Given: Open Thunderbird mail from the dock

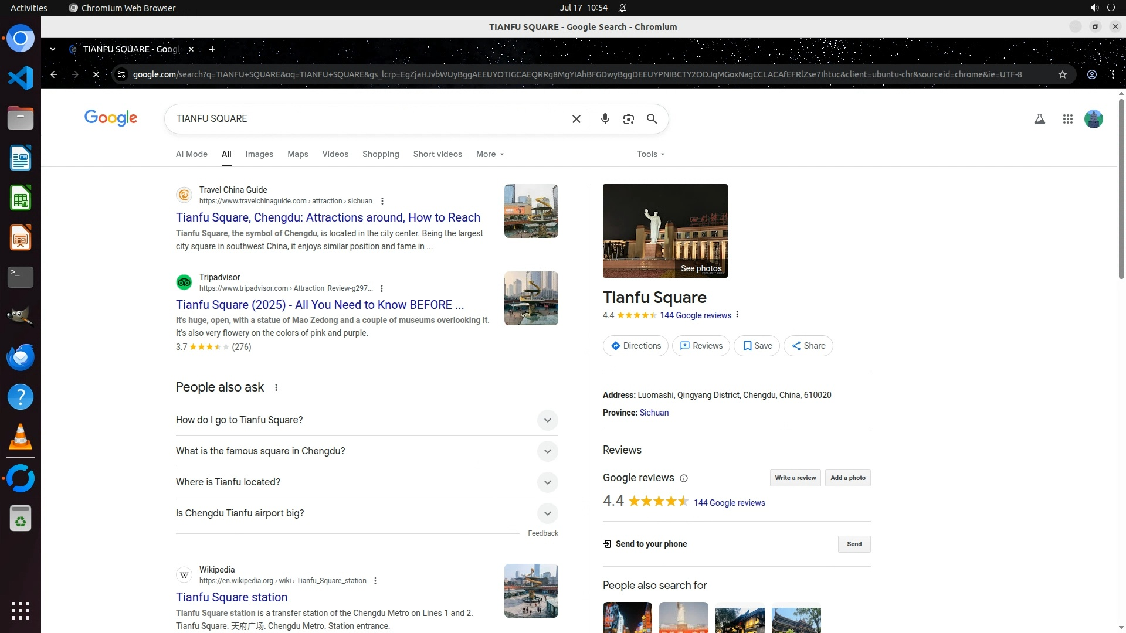Looking at the screenshot, I should tap(21, 357).
